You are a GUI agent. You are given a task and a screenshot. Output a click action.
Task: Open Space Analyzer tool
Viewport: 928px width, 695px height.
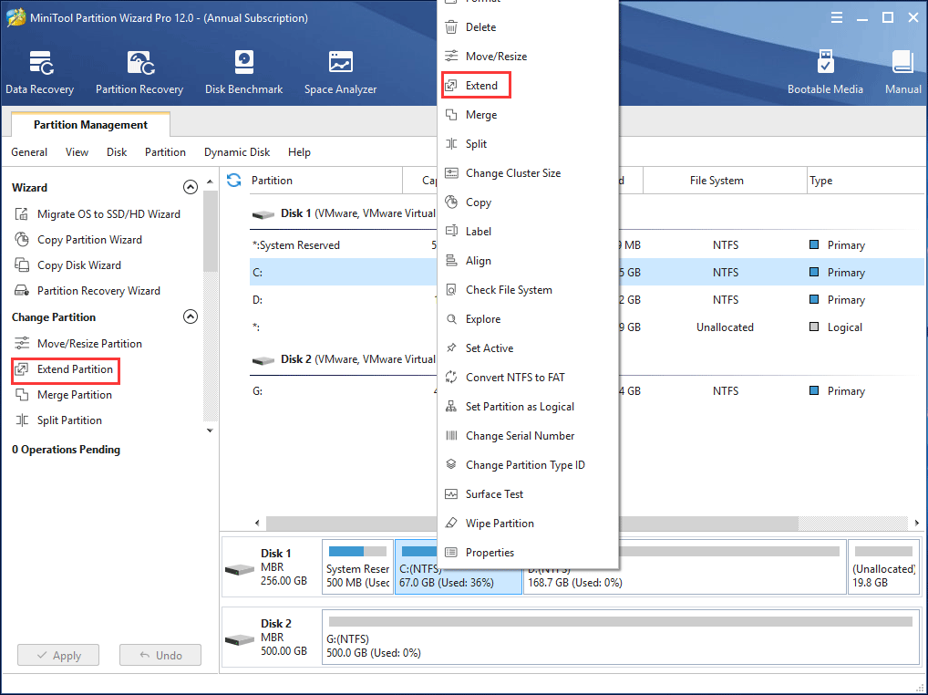(340, 72)
